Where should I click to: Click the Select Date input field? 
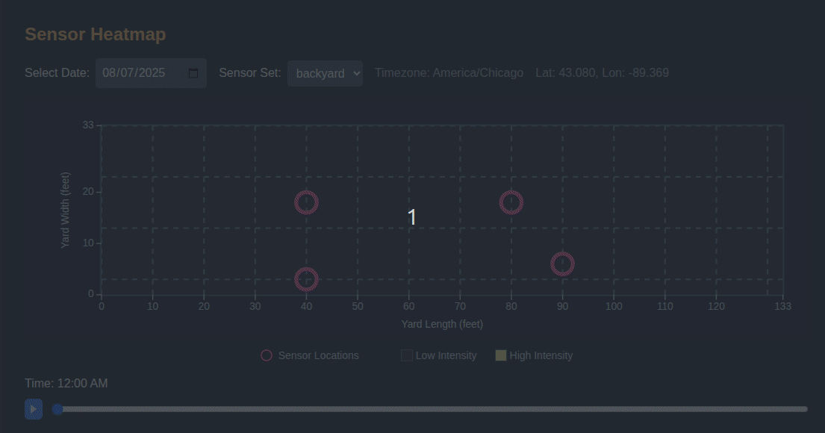pyautogui.click(x=142, y=73)
